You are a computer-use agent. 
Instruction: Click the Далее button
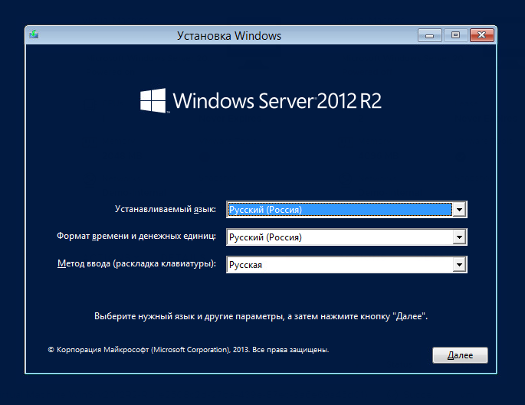point(460,355)
